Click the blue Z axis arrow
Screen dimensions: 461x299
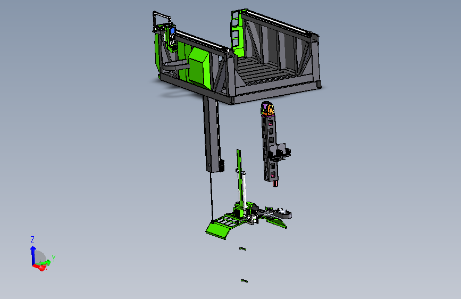click(x=33, y=255)
